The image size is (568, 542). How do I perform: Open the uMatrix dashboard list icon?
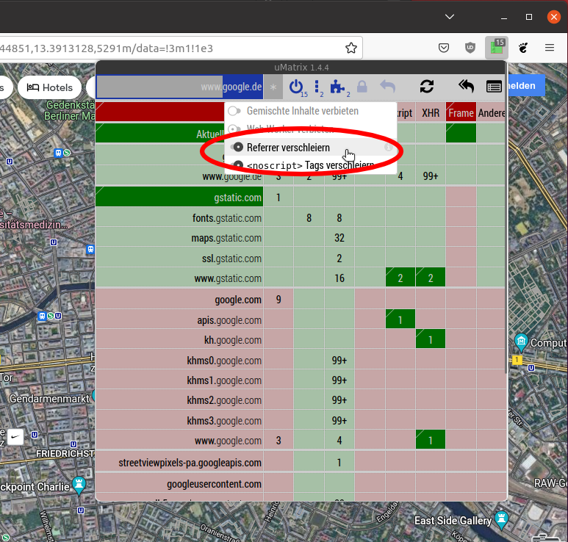pos(494,87)
